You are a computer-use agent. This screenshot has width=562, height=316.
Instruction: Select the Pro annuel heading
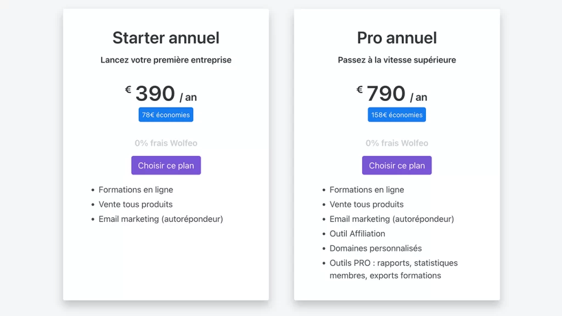[x=397, y=38]
